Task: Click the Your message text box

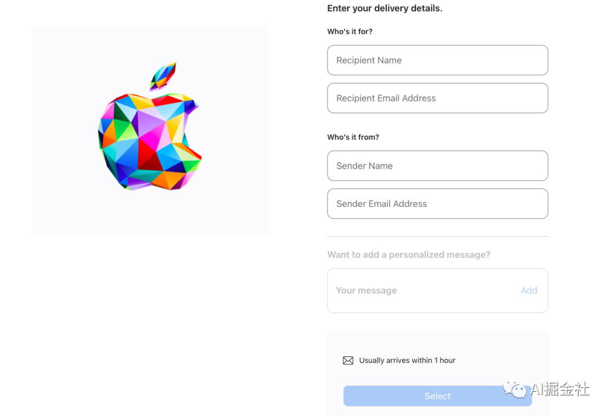Action: click(x=423, y=291)
